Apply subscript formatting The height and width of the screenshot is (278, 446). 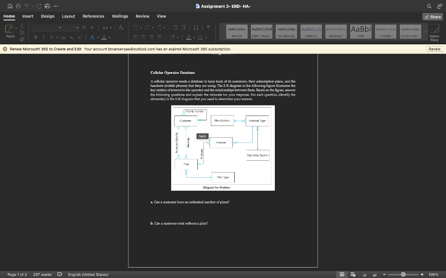click(x=71, y=37)
